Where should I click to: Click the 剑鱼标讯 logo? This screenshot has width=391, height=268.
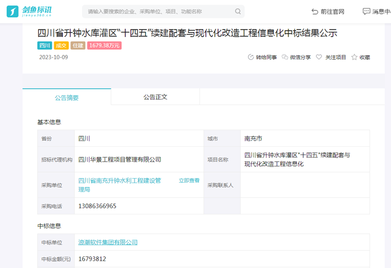(35, 11)
